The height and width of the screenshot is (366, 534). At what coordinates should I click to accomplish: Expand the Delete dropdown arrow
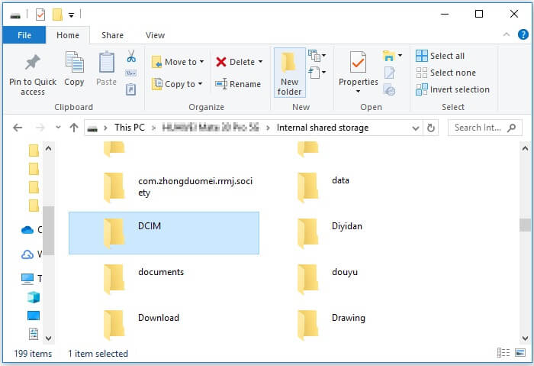[x=261, y=62]
